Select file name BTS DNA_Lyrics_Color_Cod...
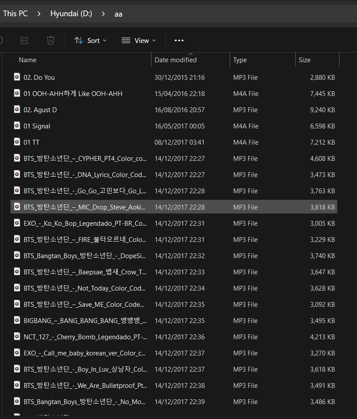 click(x=85, y=175)
